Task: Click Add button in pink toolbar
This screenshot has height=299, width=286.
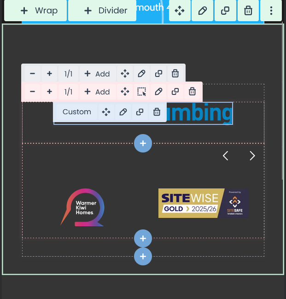Action: (98, 92)
